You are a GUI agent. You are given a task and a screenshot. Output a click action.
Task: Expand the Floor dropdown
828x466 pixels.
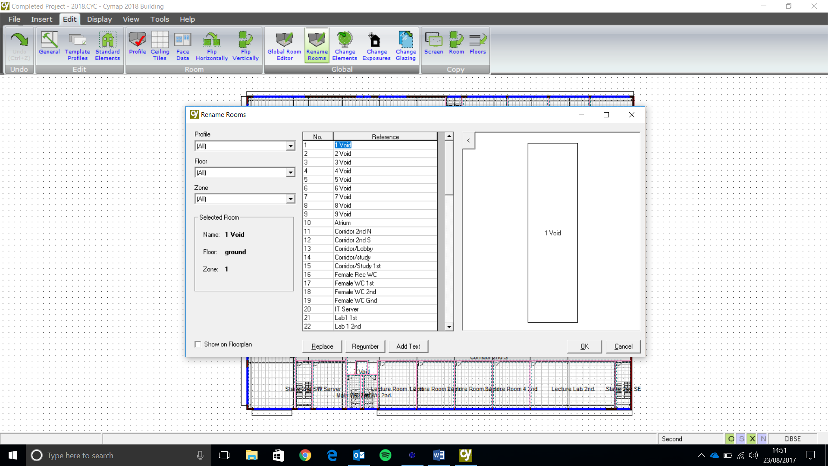point(291,173)
